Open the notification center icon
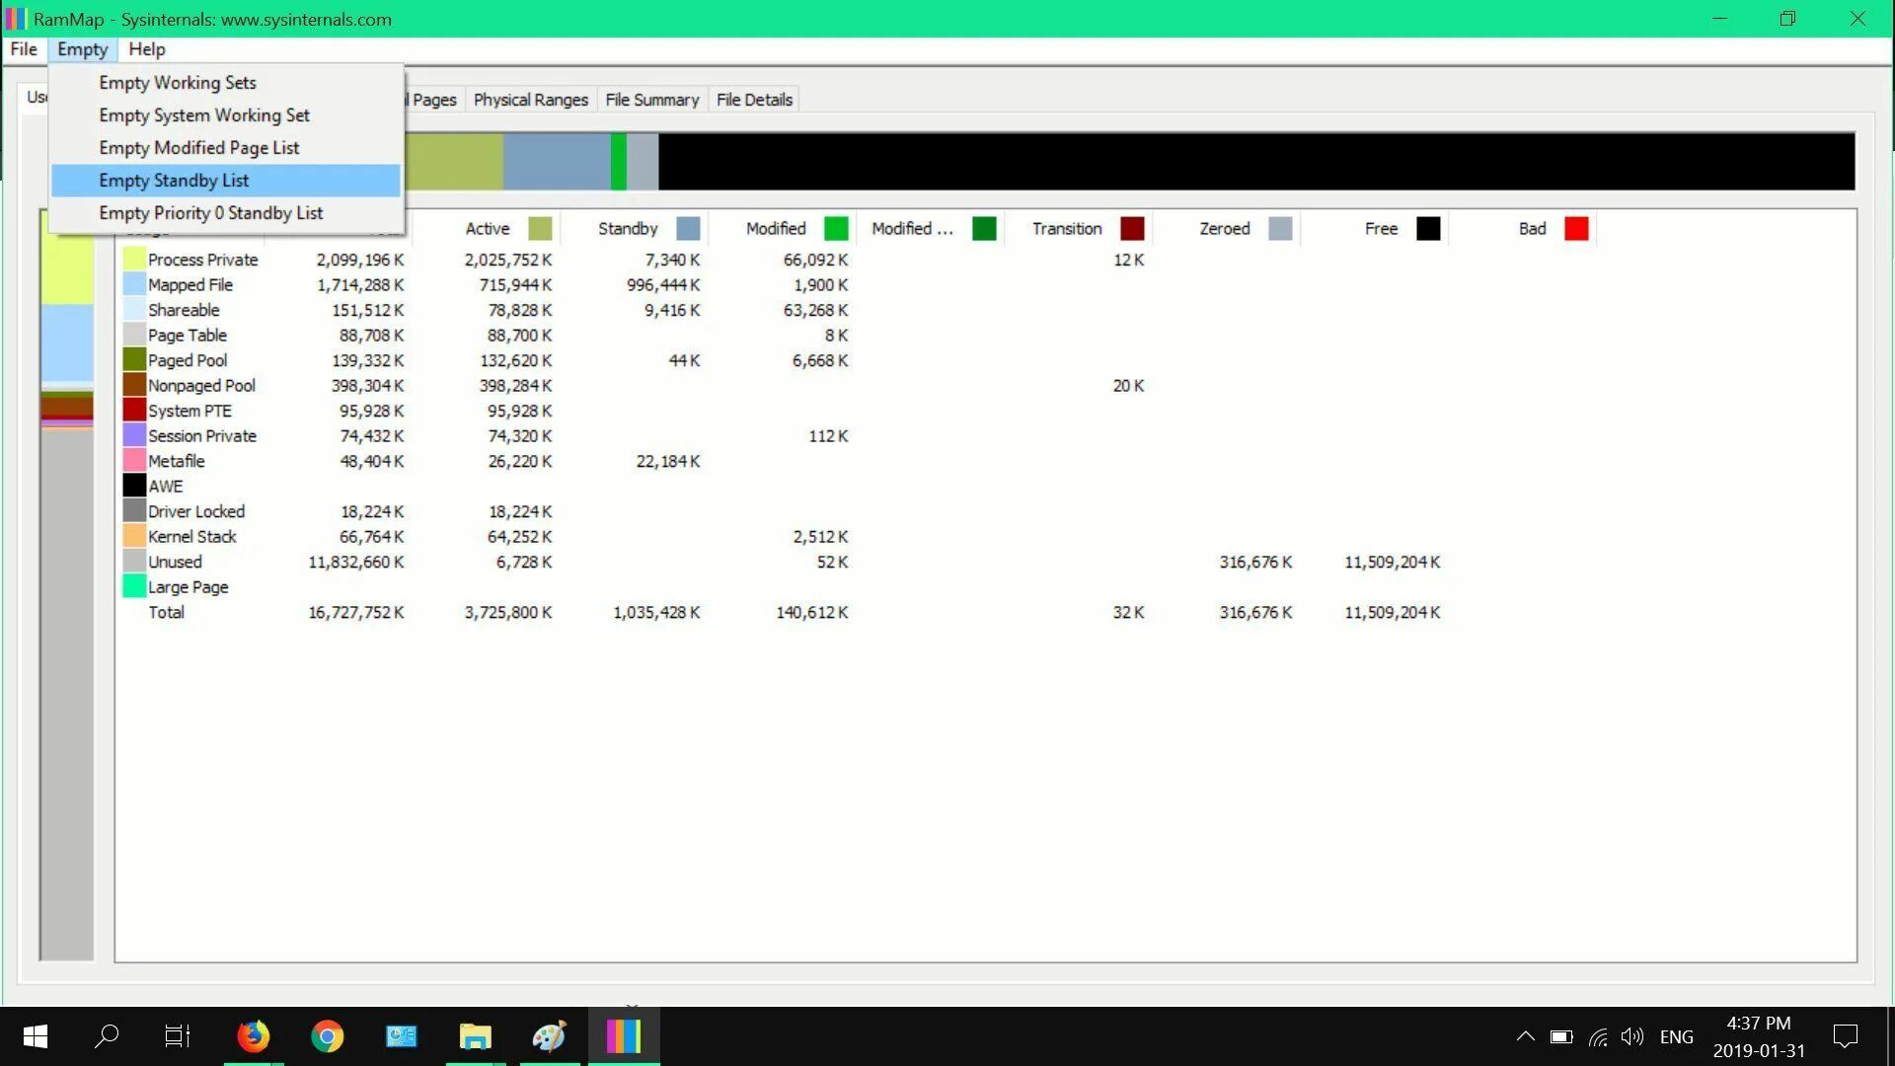Screen dimensions: 1895x1066 (x=1845, y=1036)
